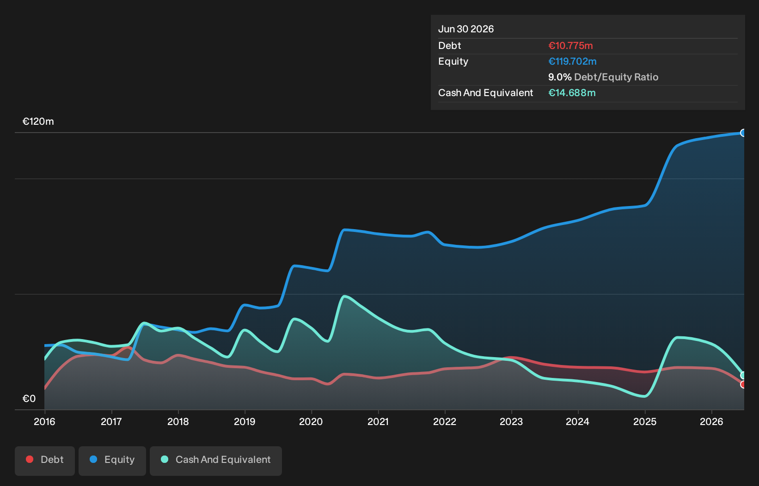Select the red Debt endpoint marker
This screenshot has width=759, height=486.
tap(743, 384)
